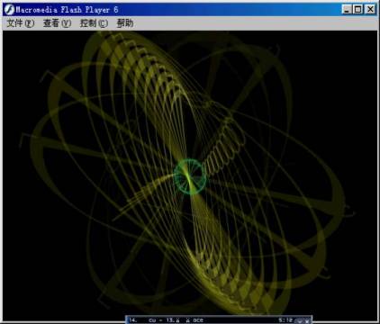Open the 控制(C) menu

pos(94,23)
